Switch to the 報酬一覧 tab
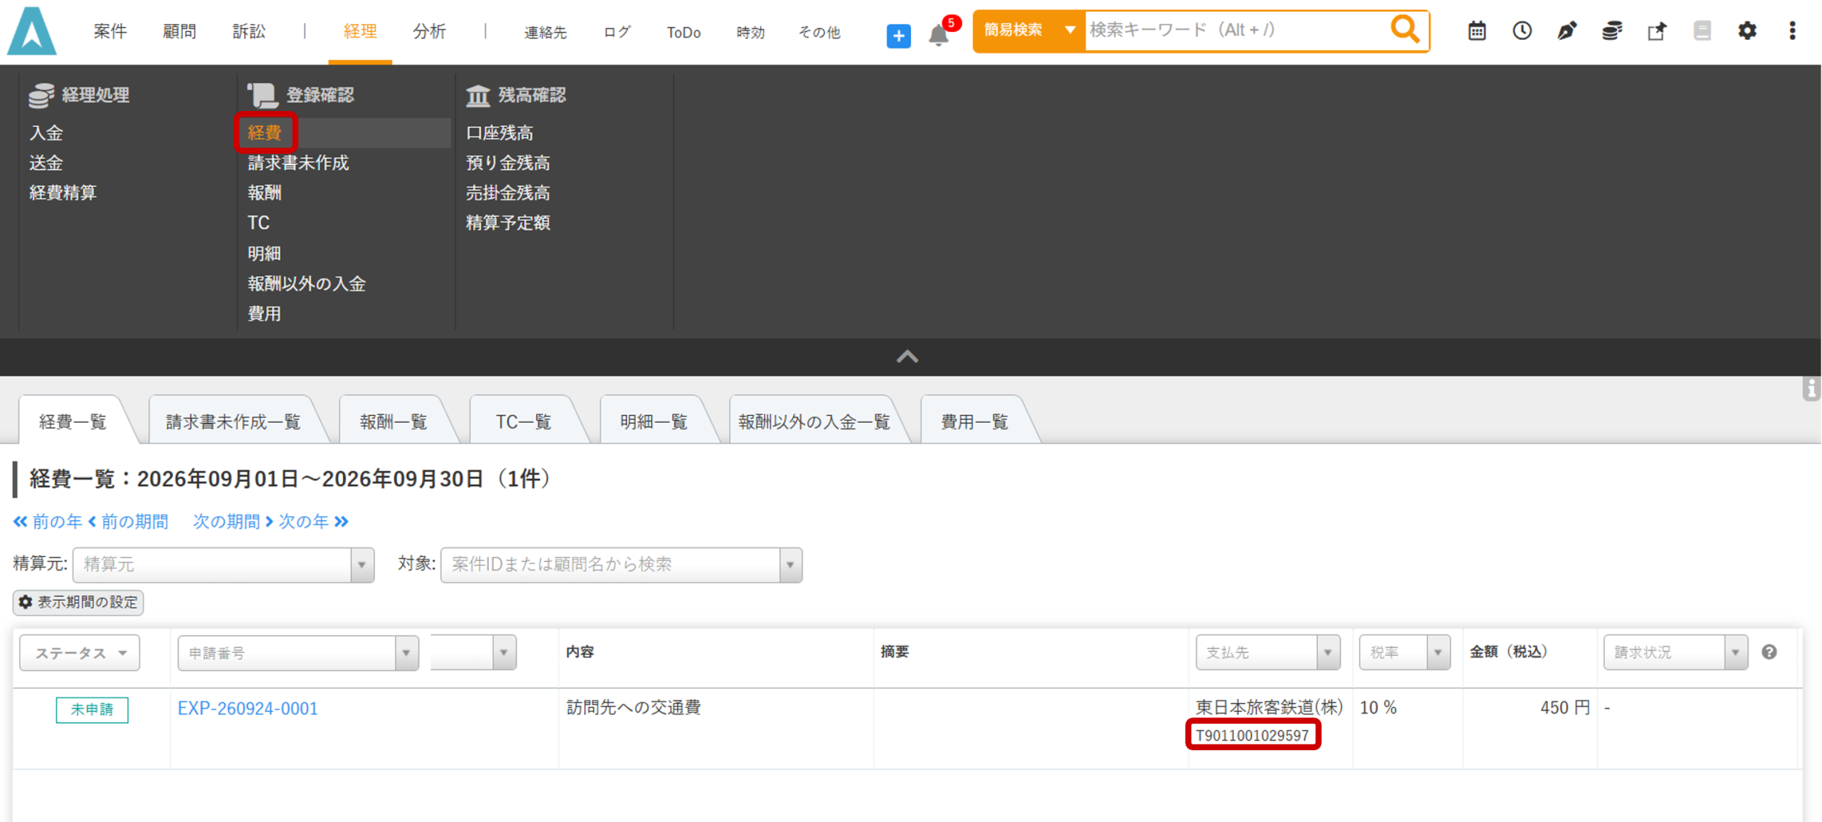The width and height of the screenshot is (1822, 822). (x=393, y=421)
